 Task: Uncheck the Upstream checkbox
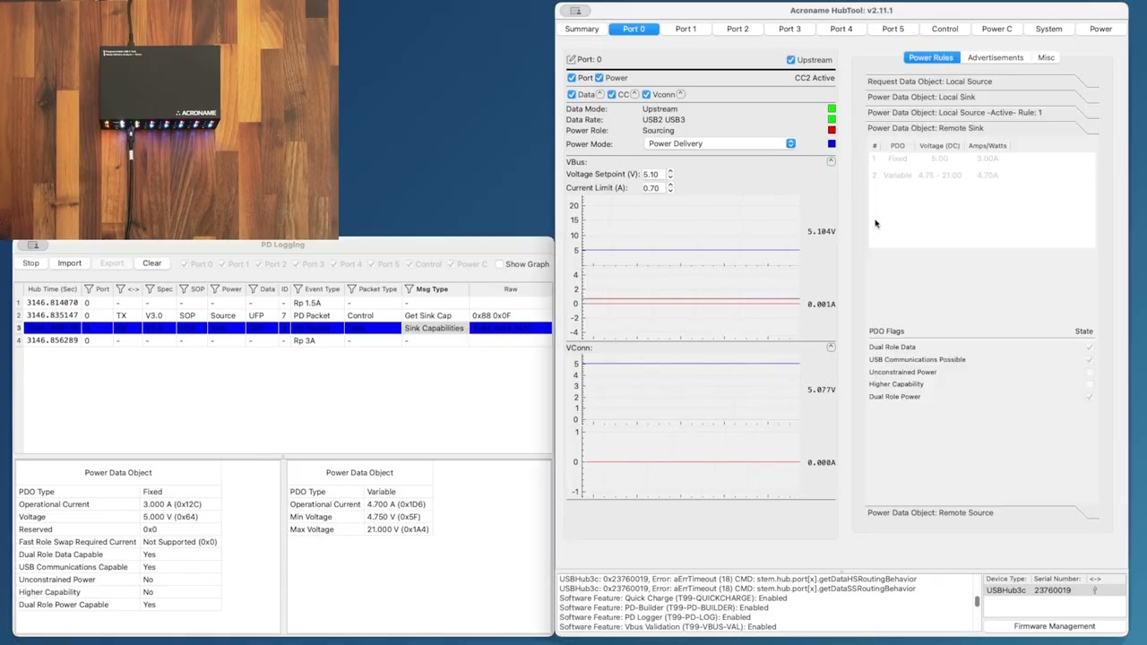point(790,60)
